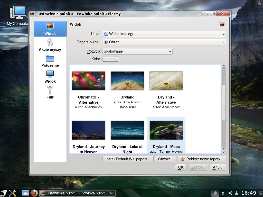Select the monitor Widok page below Położenie

coord(50,77)
